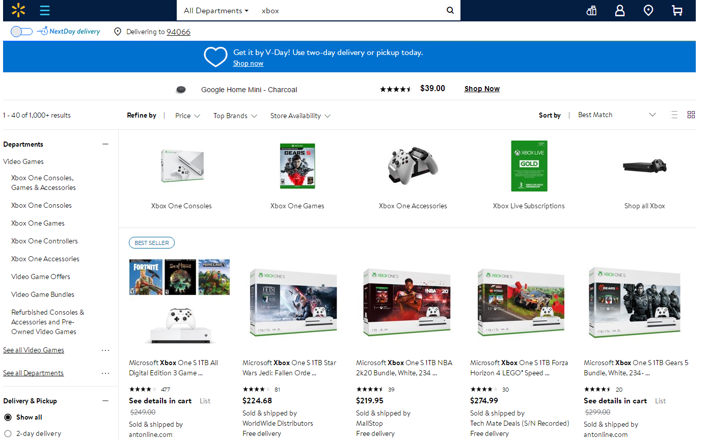Expand the Price filter

[x=187, y=116]
